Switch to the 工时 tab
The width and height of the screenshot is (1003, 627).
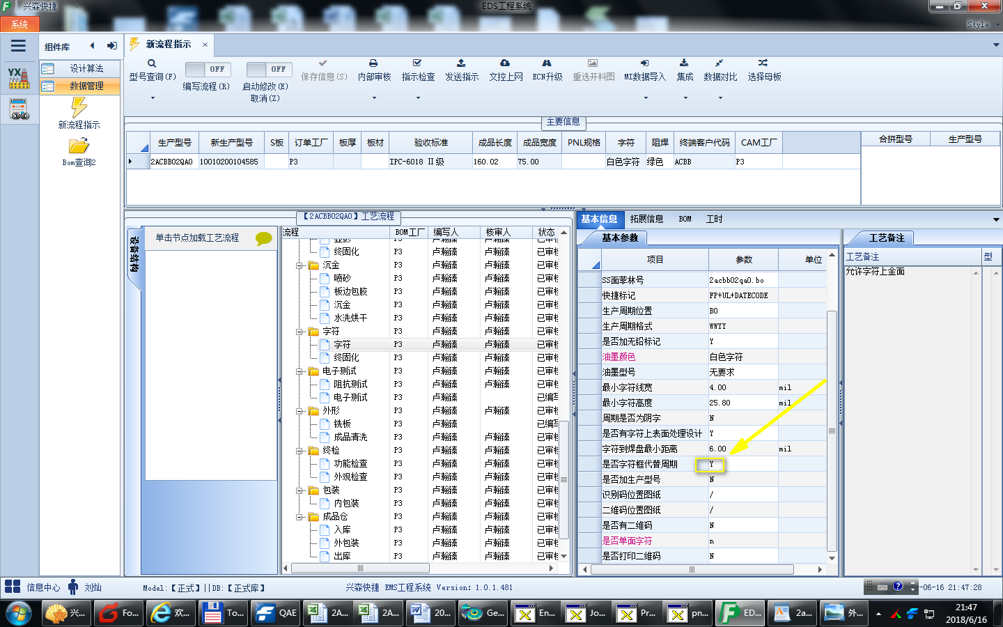[x=715, y=219]
